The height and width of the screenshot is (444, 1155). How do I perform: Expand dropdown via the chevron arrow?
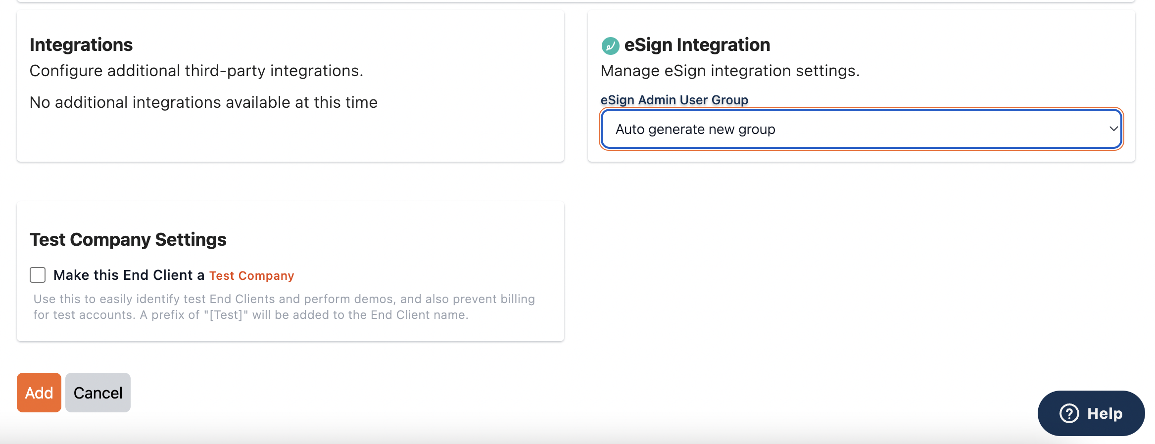pos(1113,129)
